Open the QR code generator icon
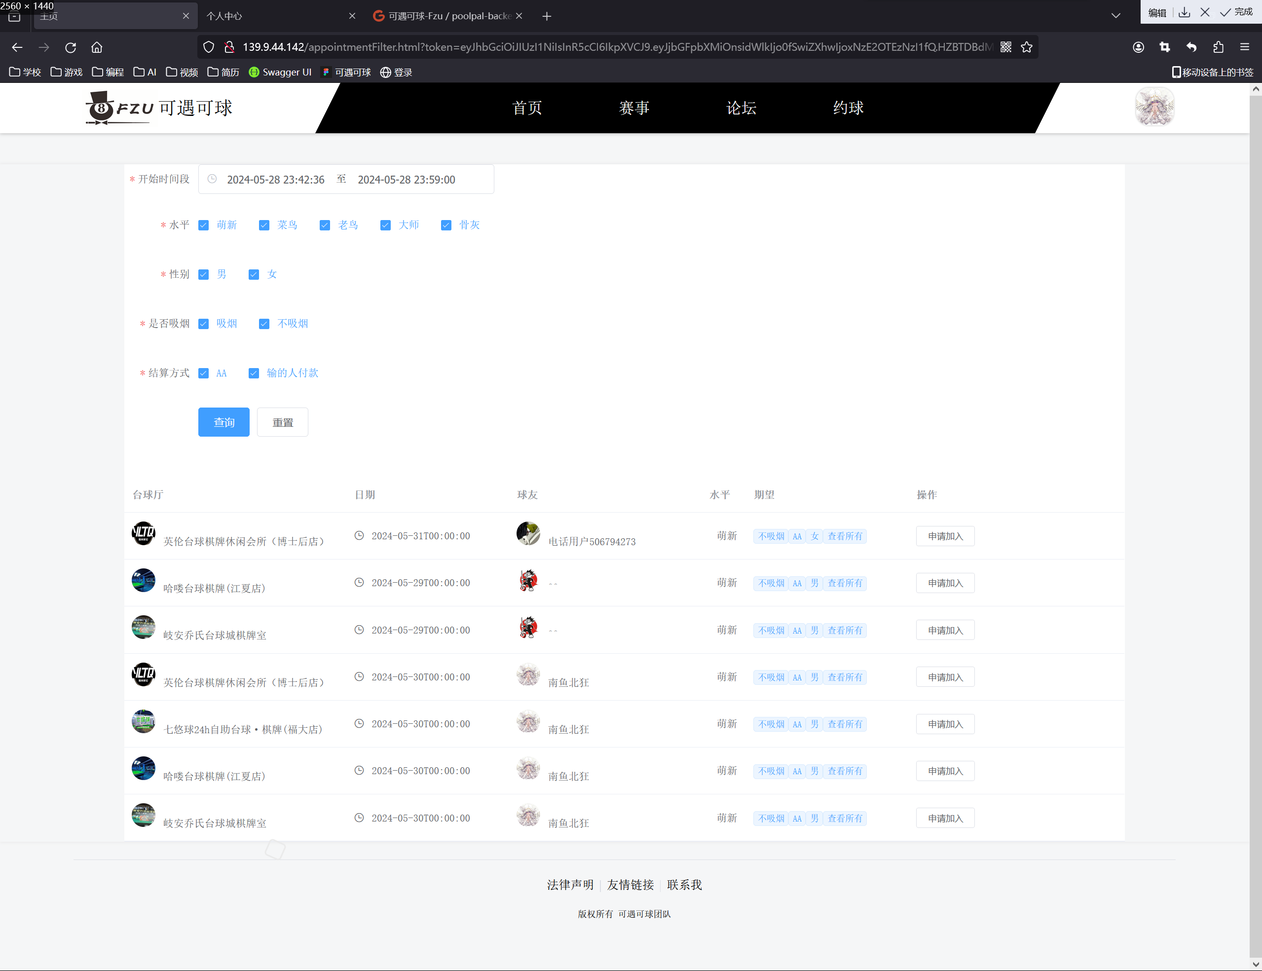Screen dimensions: 1262x971 click(x=1005, y=47)
